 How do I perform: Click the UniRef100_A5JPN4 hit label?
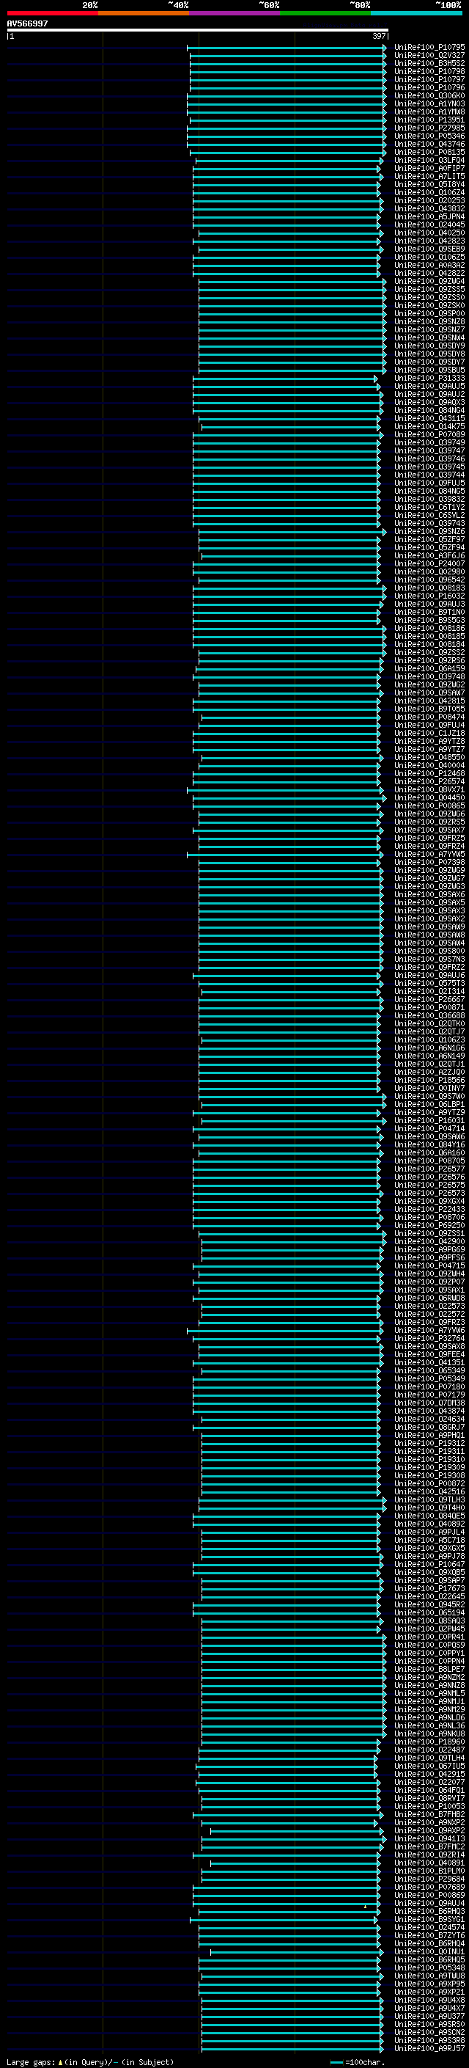[x=429, y=216]
